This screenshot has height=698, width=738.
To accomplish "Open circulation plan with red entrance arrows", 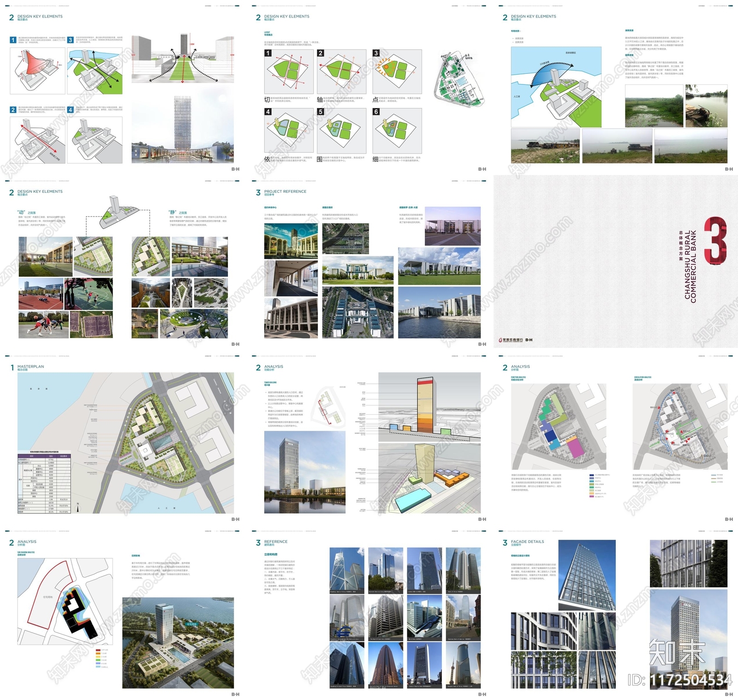I will 681,427.
